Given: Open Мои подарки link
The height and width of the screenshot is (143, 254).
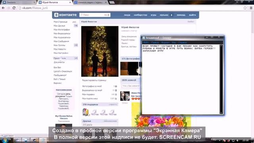Looking at the screenshot, I should pyautogui.click(x=88, y=95).
